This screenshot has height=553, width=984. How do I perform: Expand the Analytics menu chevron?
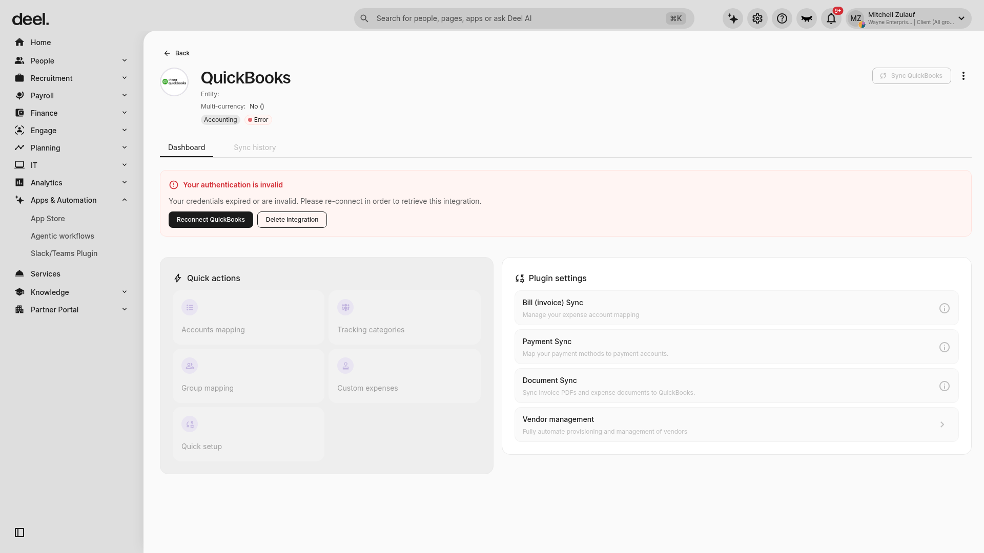click(125, 182)
